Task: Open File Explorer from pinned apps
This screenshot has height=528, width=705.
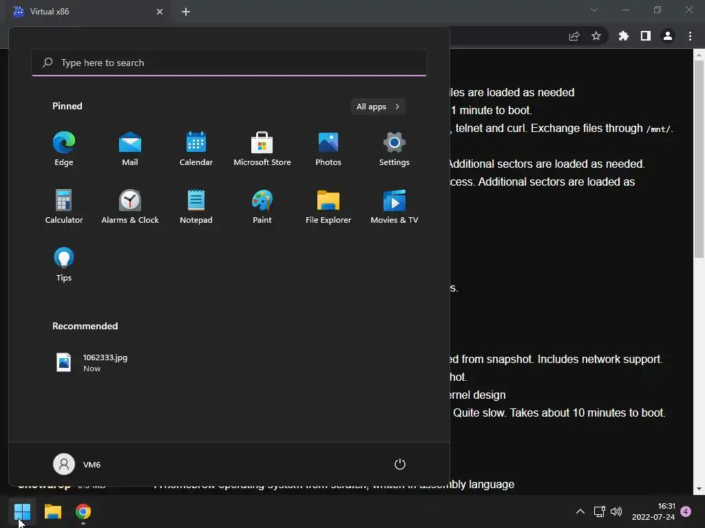Action: 328,206
